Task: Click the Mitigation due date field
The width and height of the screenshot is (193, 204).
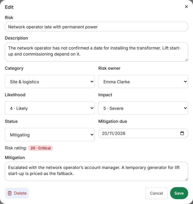Action: (143, 133)
